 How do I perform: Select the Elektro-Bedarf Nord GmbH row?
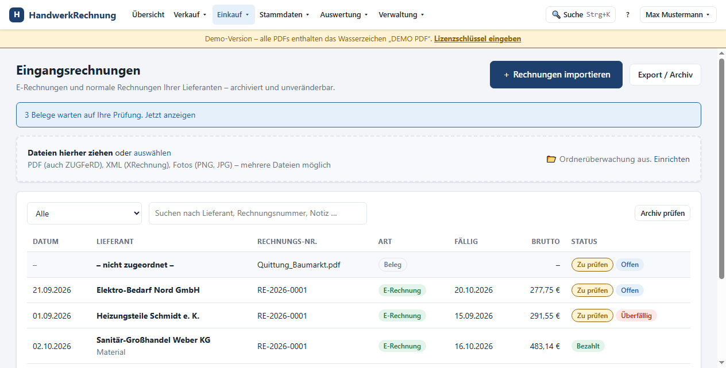358,290
